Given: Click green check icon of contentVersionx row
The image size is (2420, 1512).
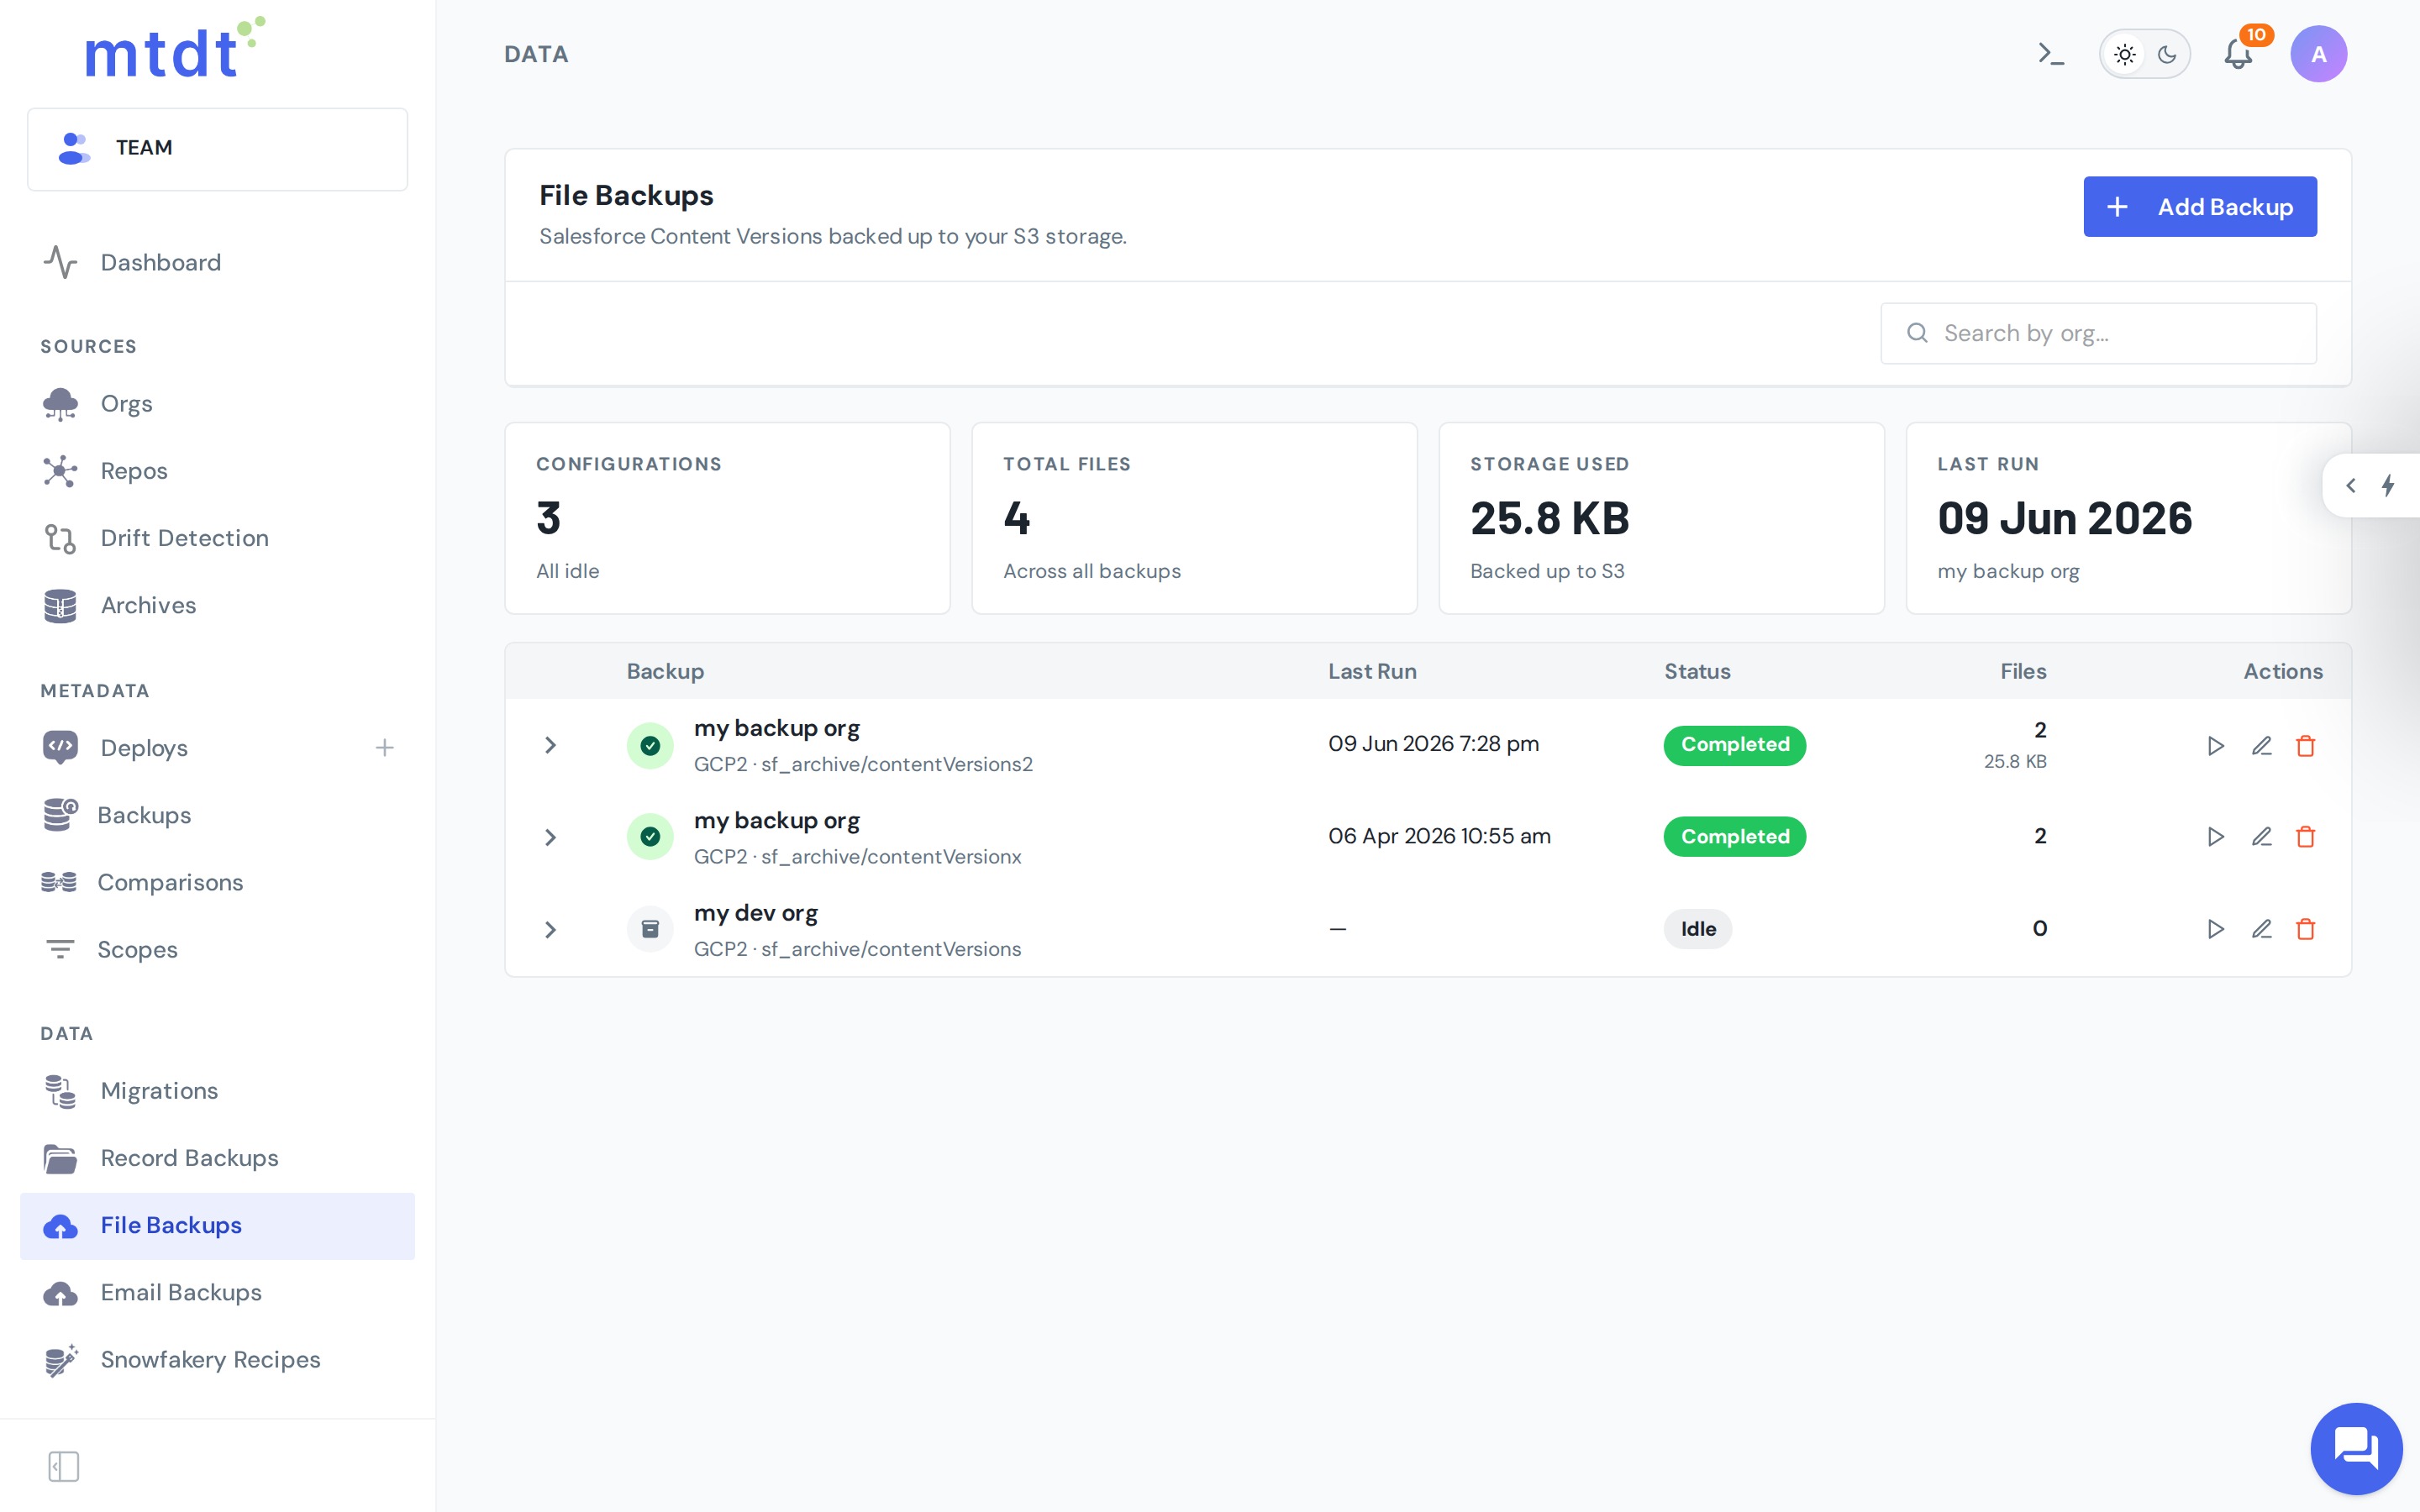Looking at the screenshot, I should (x=650, y=837).
